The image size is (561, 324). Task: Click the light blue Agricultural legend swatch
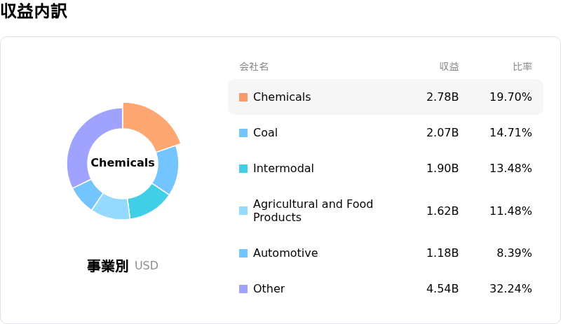243,211
